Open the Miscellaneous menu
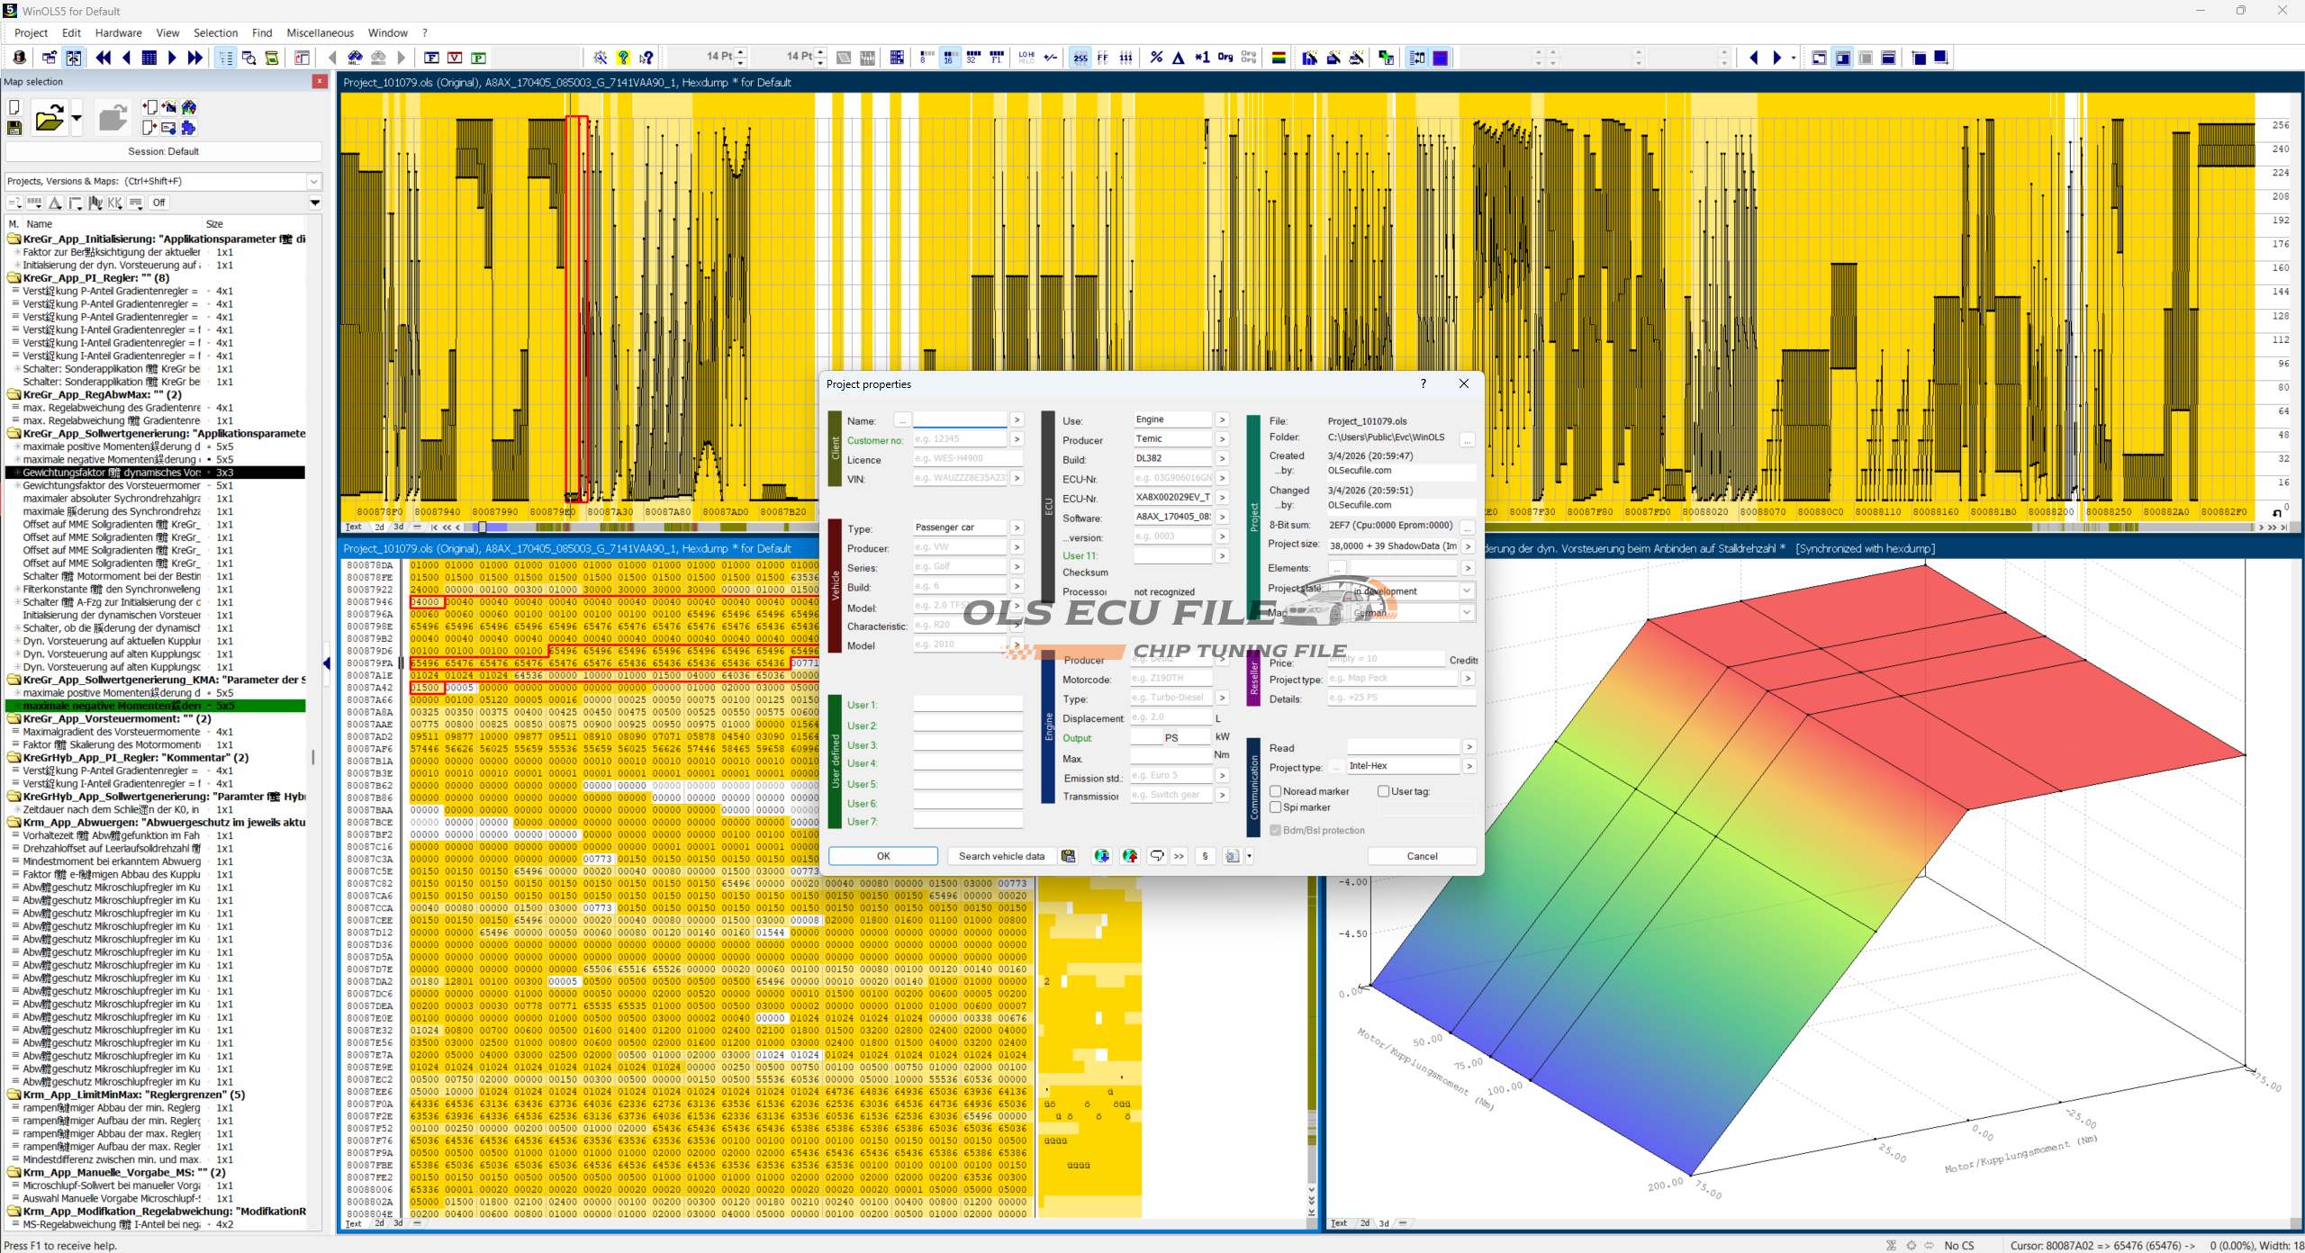This screenshot has width=2305, height=1253. 320,32
